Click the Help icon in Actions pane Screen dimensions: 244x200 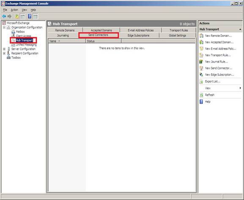(x=201, y=101)
